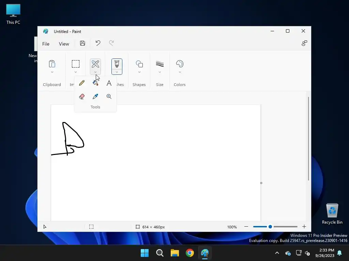Viewport: 349px width, 261px height.
Task: Select the Text tool
Action: pyautogui.click(x=109, y=83)
